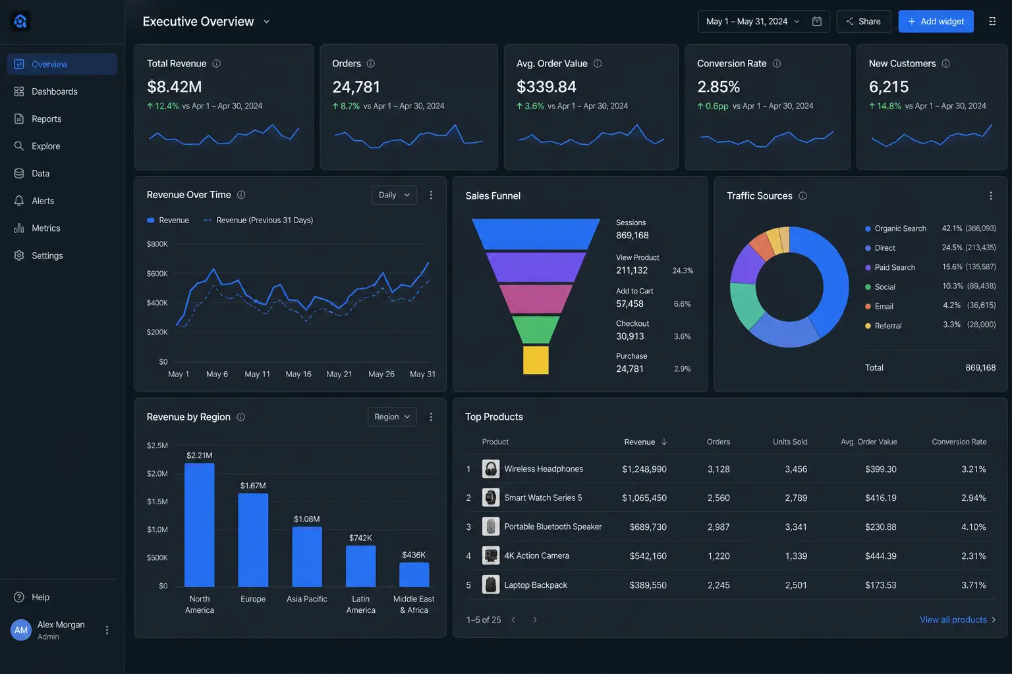Screen dimensions: 1012x674
Task: Go to next page of products
Action: [x=534, y=620]
